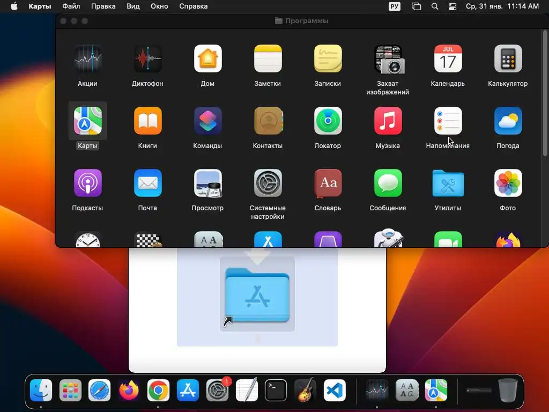The image size is (549, 412).
Task: Launch Музыка music app
Action: coord(388,121)
